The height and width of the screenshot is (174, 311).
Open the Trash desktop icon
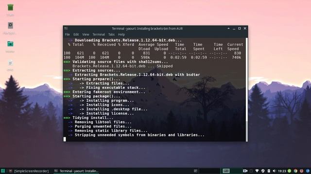[x=10, y=8]
